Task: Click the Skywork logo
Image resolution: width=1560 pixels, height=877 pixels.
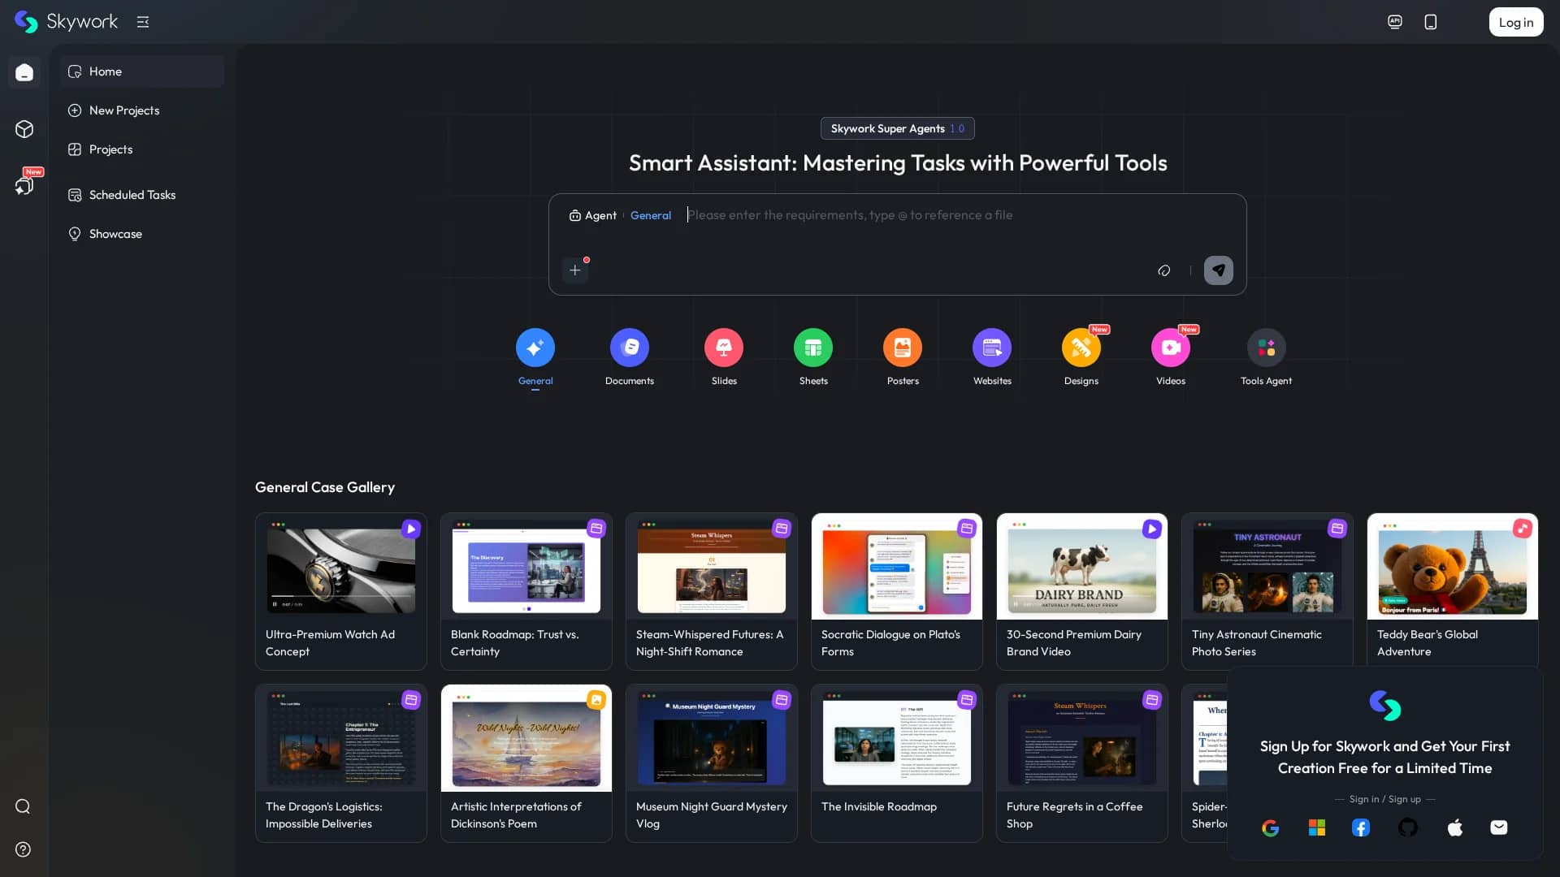Action: coord(67,22)
